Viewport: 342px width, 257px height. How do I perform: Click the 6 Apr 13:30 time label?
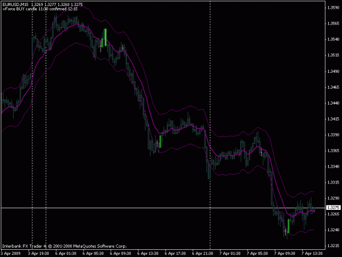[148, 254]
